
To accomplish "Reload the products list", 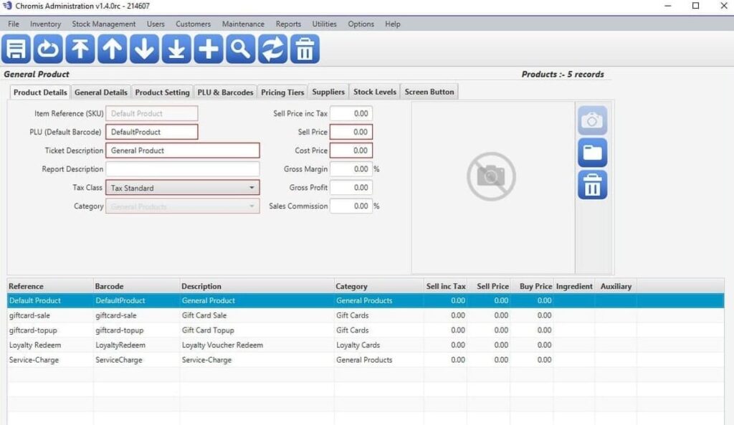I will [47, 49].
